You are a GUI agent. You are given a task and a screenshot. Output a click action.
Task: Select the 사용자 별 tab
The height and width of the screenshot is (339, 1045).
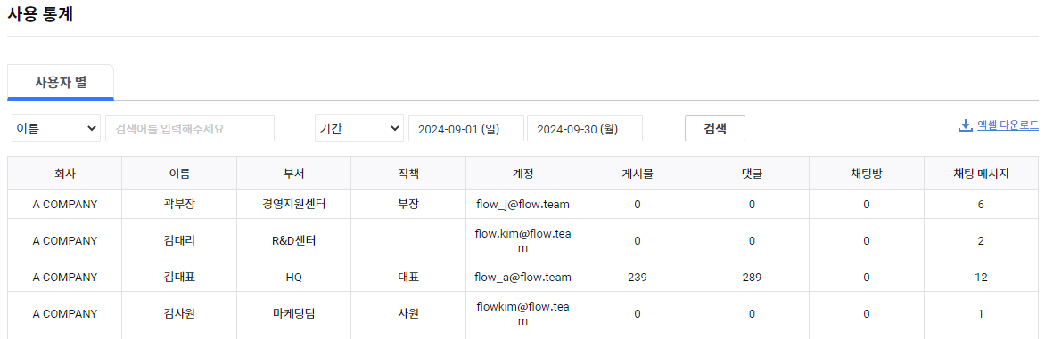[x=61, y=83]
